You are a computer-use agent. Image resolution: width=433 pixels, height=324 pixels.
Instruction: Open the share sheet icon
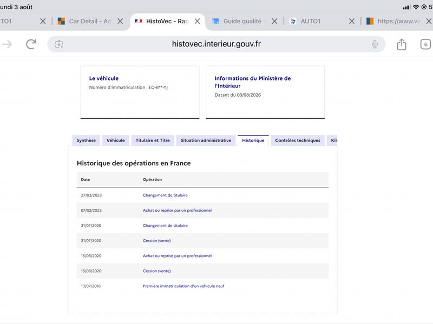[402, 44]
